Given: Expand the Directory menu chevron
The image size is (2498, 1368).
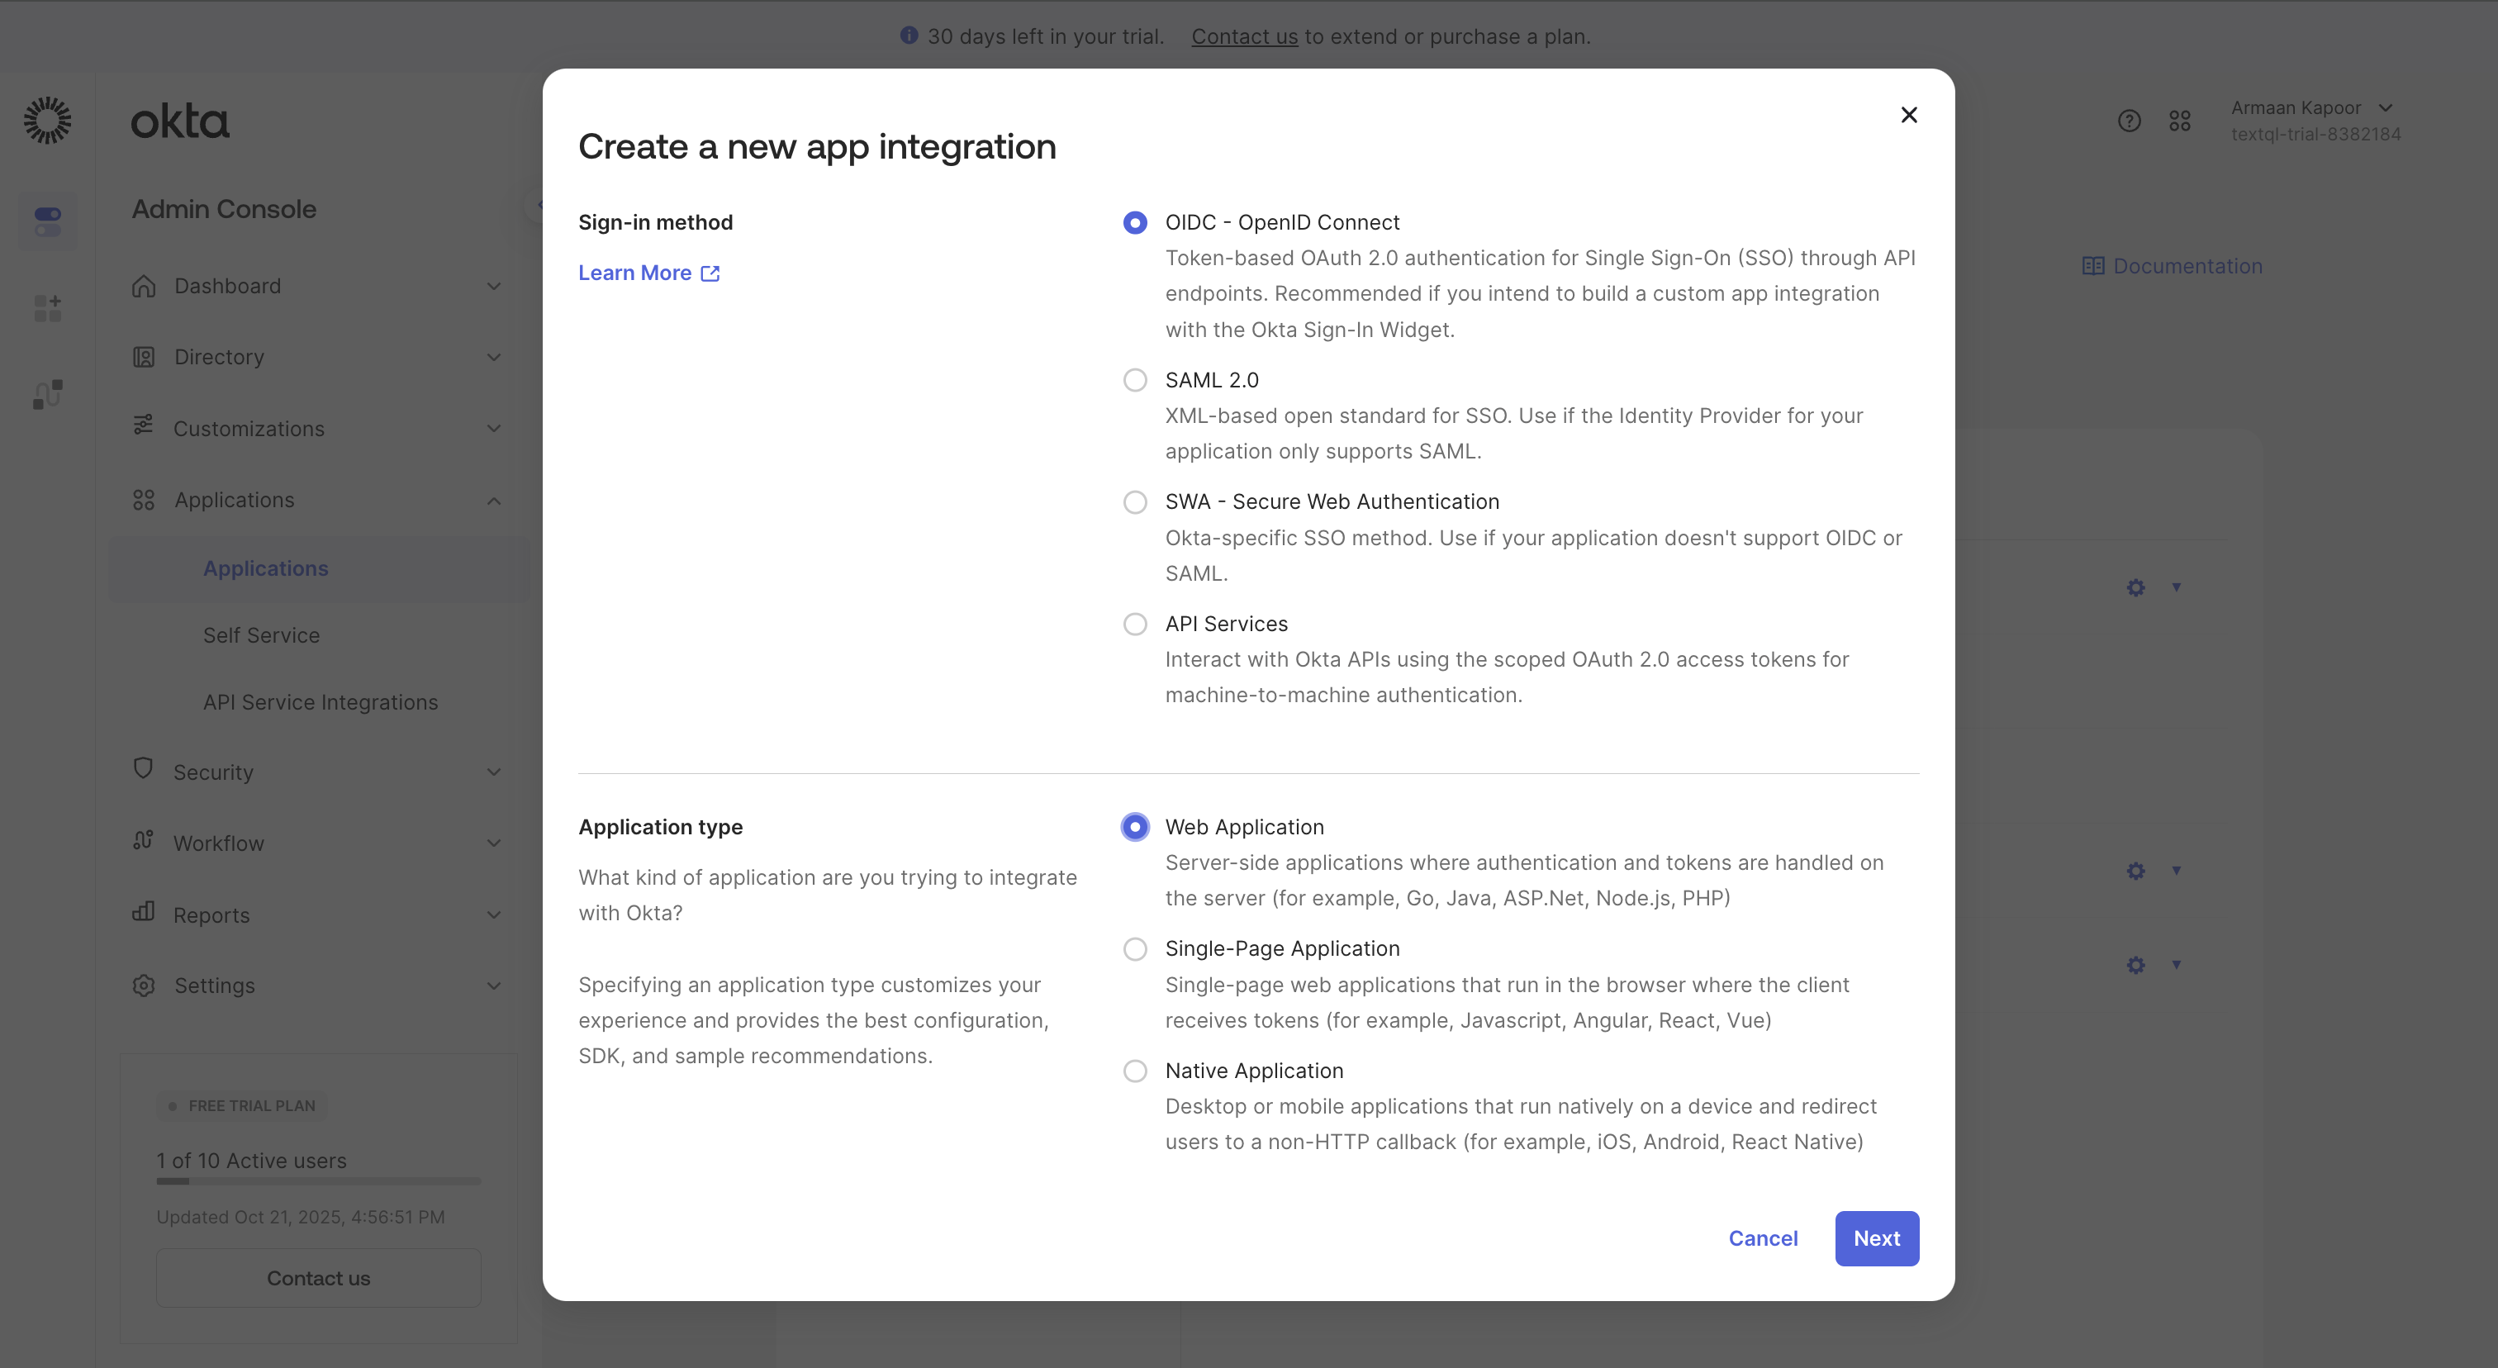Looking at the screenshot, I should click(494, 357).
